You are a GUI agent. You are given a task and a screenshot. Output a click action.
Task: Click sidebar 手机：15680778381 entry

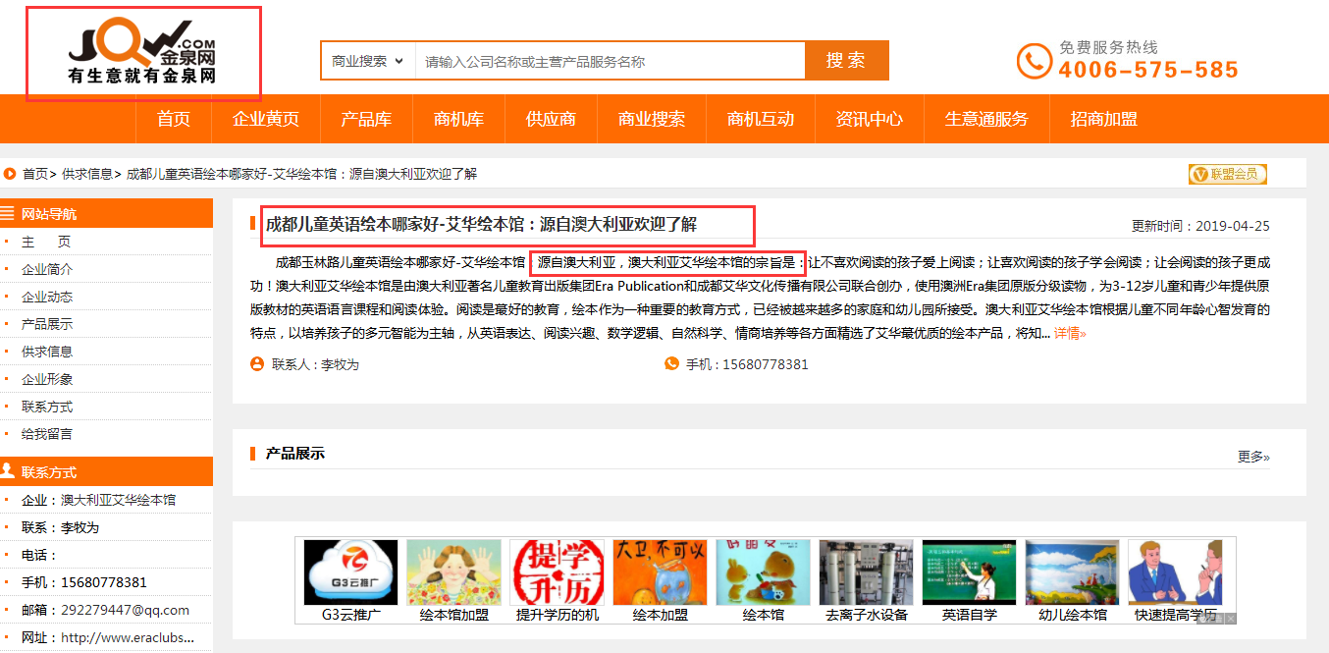[x=84, y=582]
